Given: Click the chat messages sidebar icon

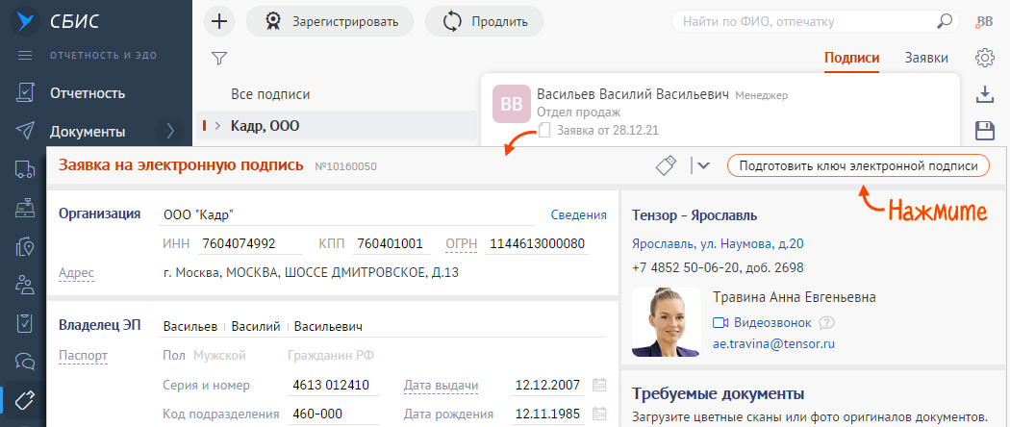Looking at the screenshot, I should tap(24, 362).
